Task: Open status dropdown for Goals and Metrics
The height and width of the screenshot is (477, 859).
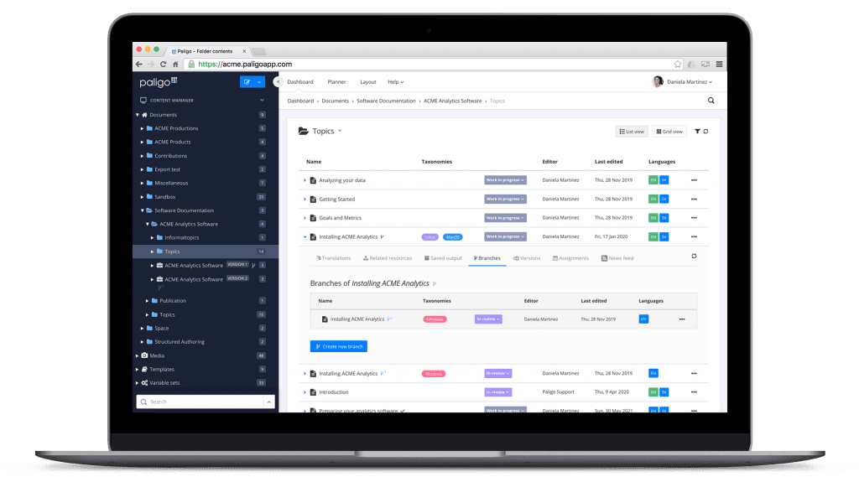Action: [505, 218]
